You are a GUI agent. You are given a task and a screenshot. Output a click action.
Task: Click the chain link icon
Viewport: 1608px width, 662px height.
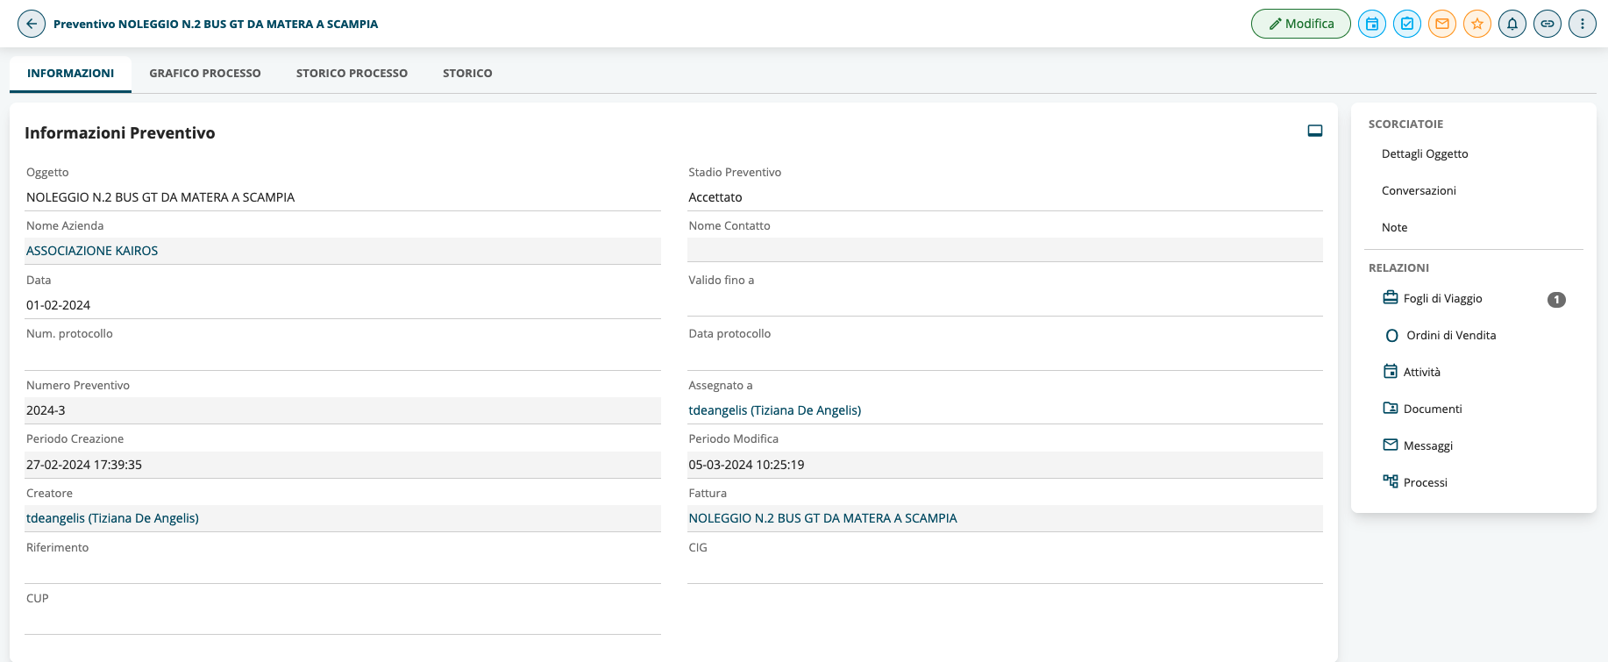pyautogui.click(x=1548, y=24)
